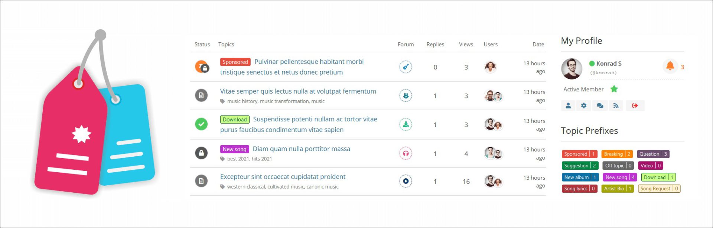Click the guitar forum icon in first row
The image size is (713, 228).
406,67
